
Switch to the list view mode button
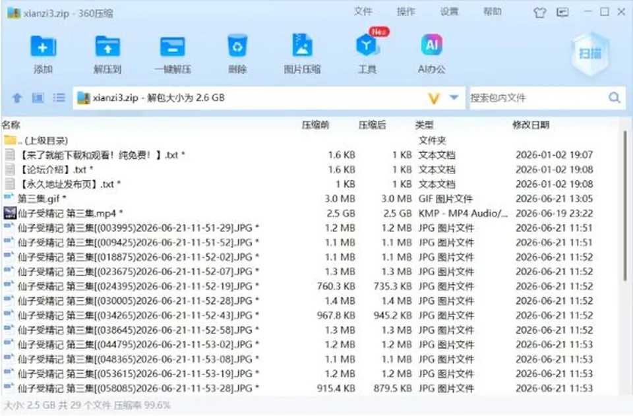[59, 98]
